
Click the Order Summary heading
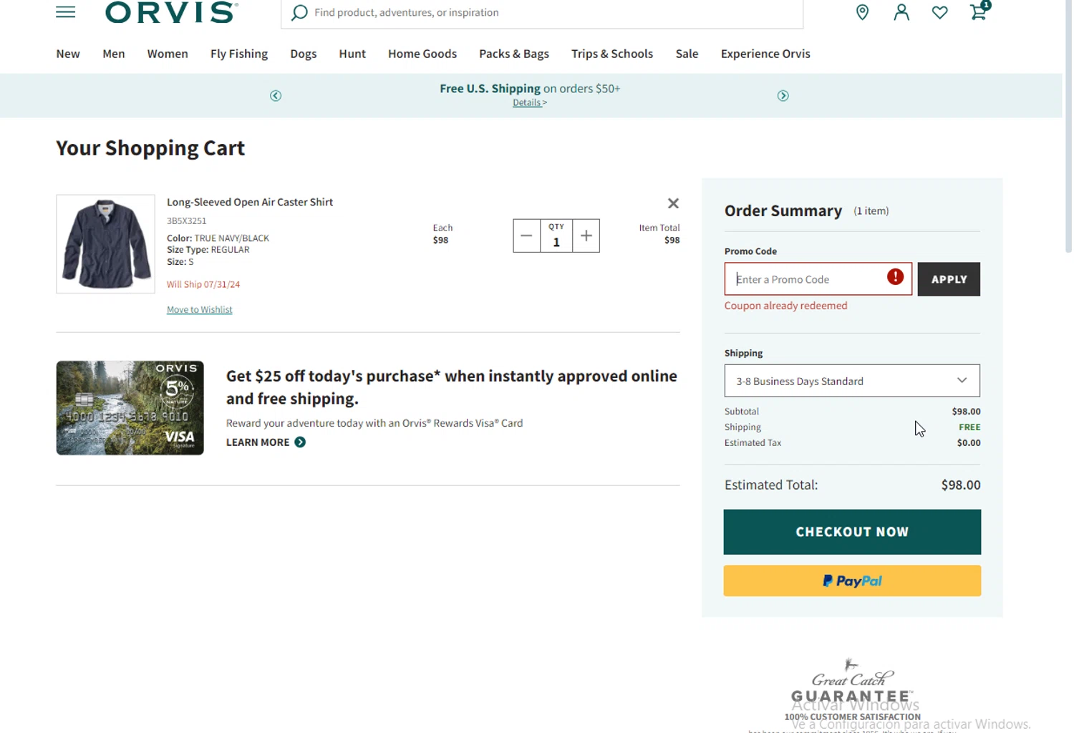783,211
